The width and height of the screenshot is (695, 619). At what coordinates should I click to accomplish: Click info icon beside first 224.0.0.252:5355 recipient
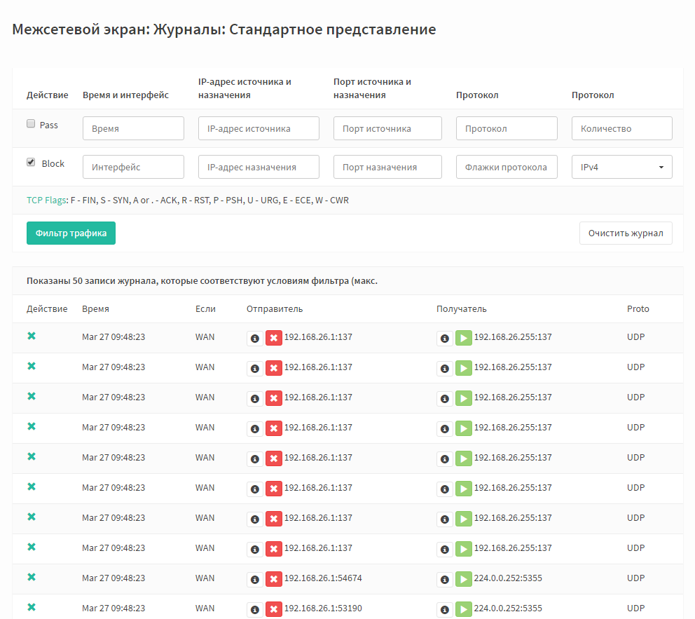[x=445, y=580]
